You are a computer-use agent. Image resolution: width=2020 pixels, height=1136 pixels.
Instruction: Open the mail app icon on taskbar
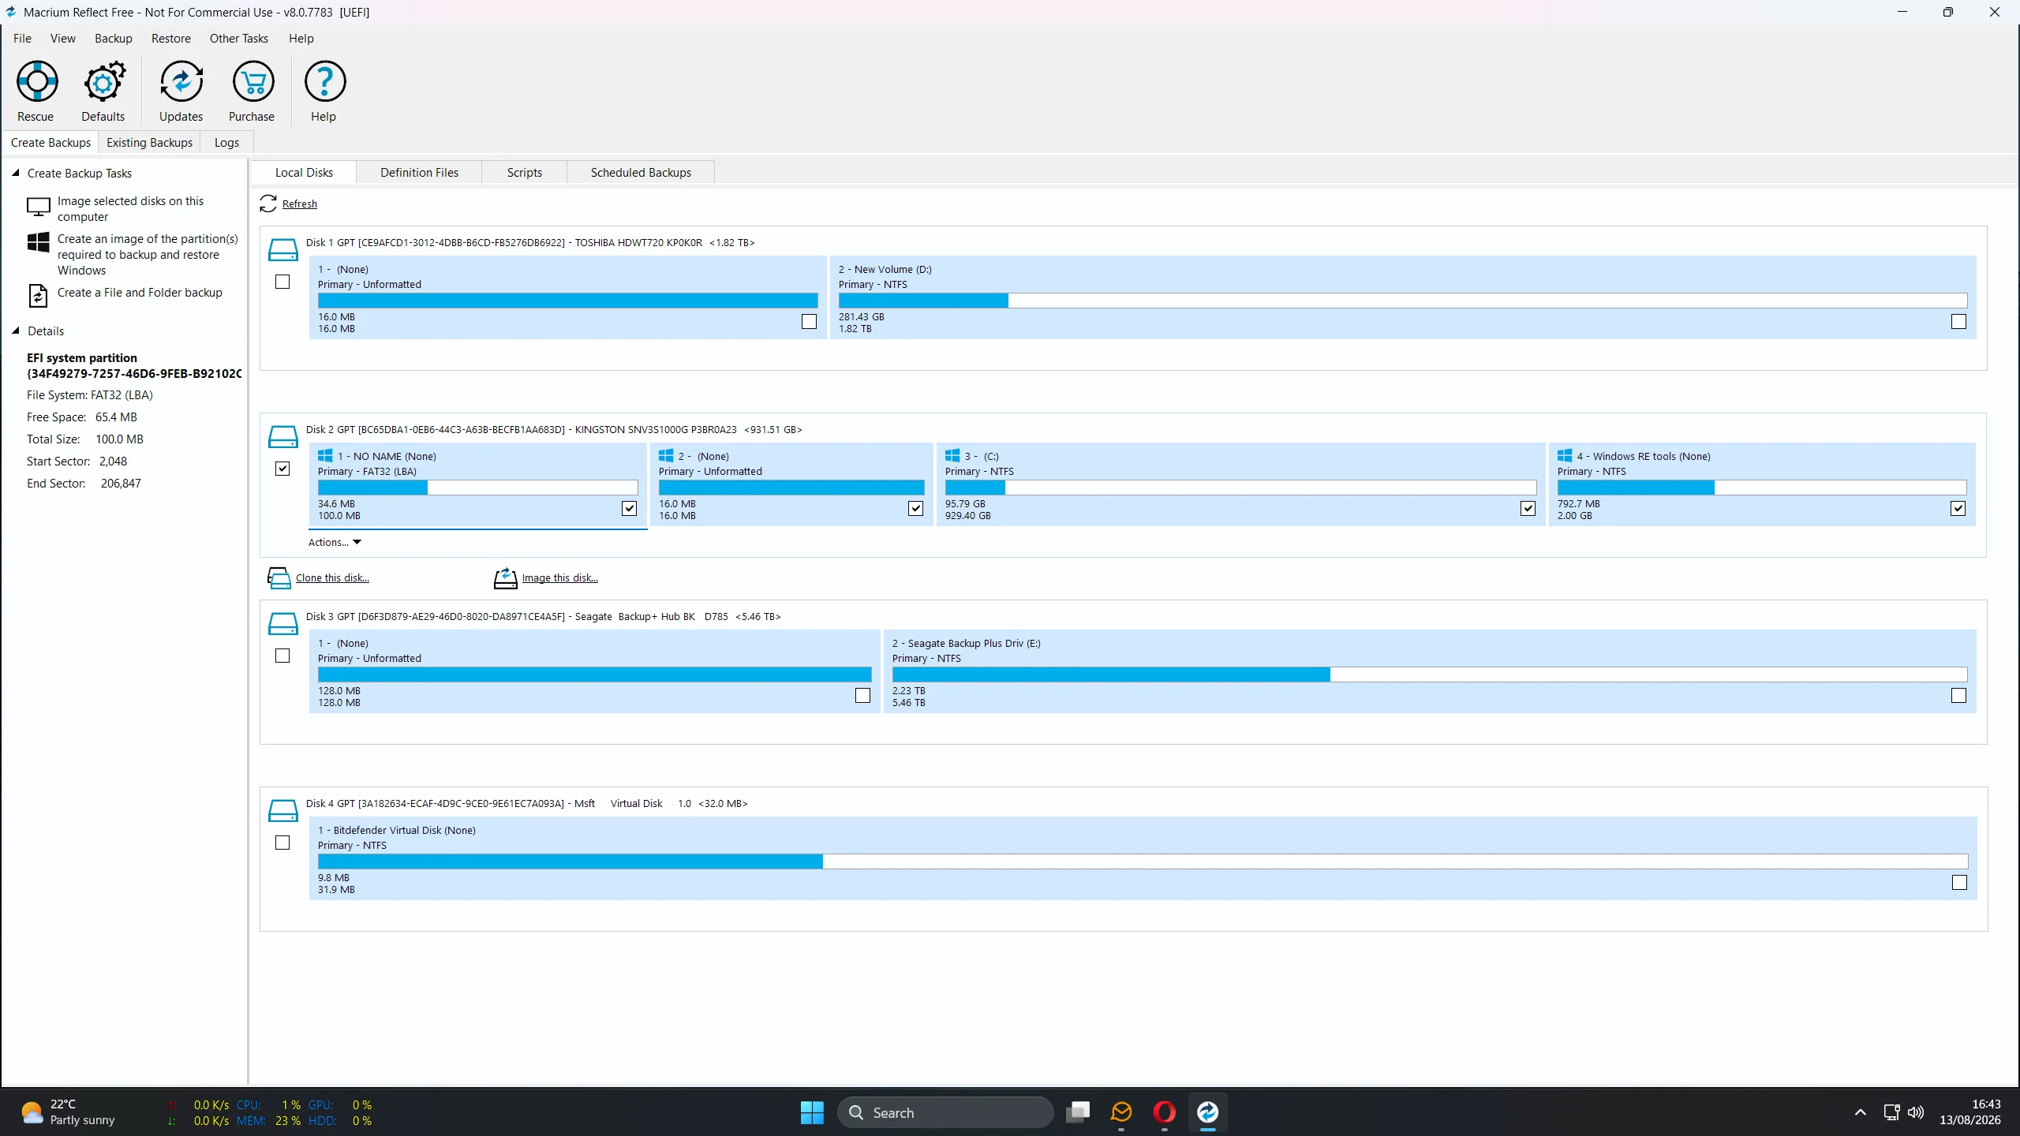coord(1121,1112)
